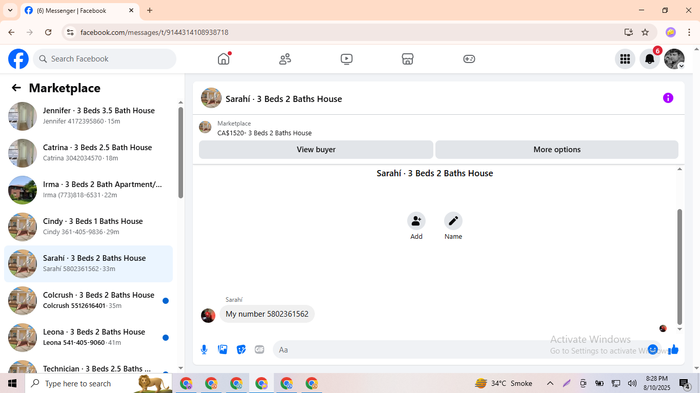This screenshot has height=393, width=700.
Task: Select the Messenger | Facebook tab
Action: pos(79,10)
